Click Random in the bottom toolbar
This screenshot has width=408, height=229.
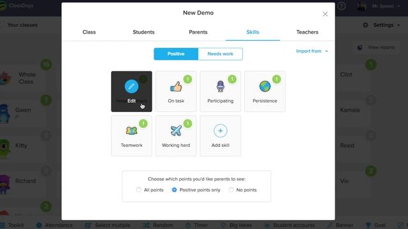(x=158, y=225)
